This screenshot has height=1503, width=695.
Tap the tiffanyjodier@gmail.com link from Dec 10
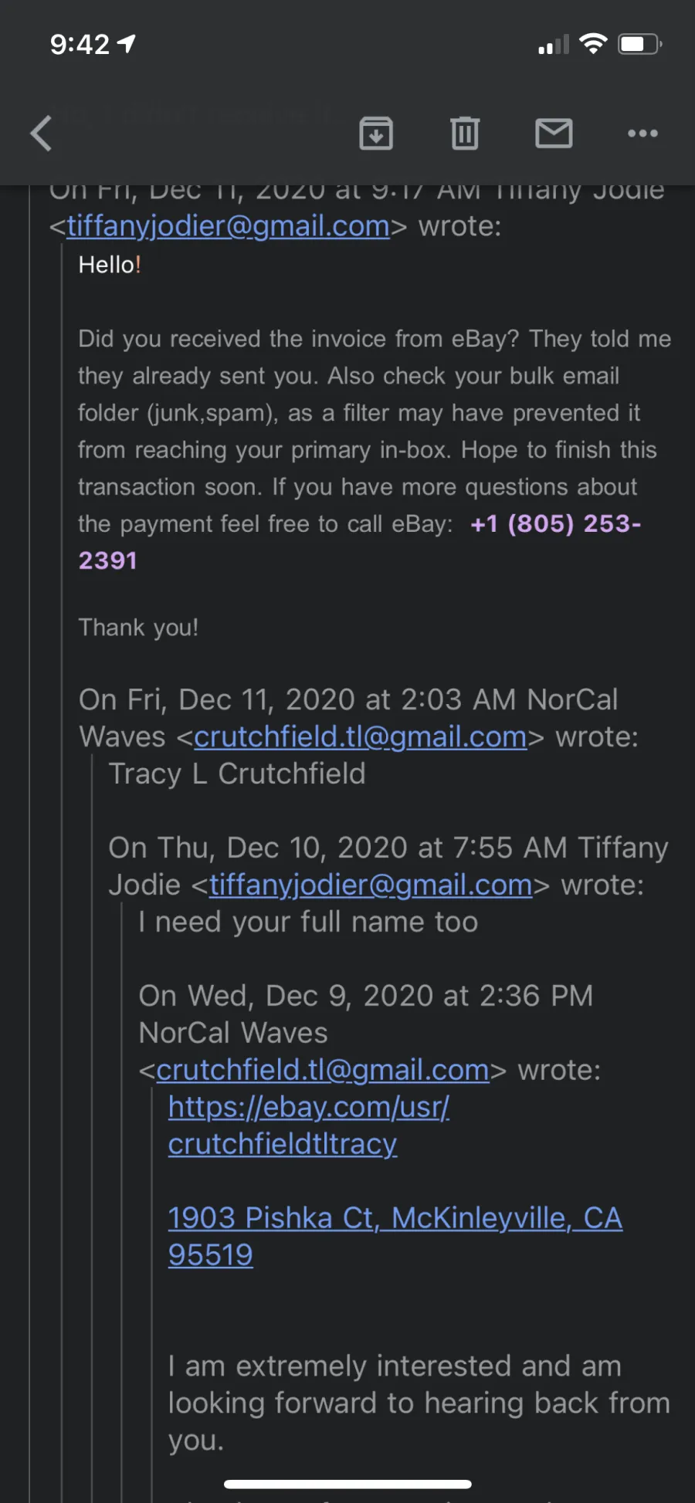[371, 885]
